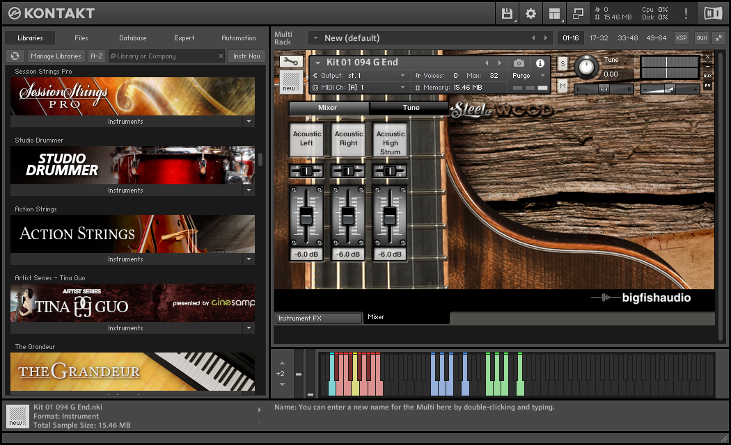Click the Manage Libraries button
Screen dimensions: 731x445
(56, 56)
